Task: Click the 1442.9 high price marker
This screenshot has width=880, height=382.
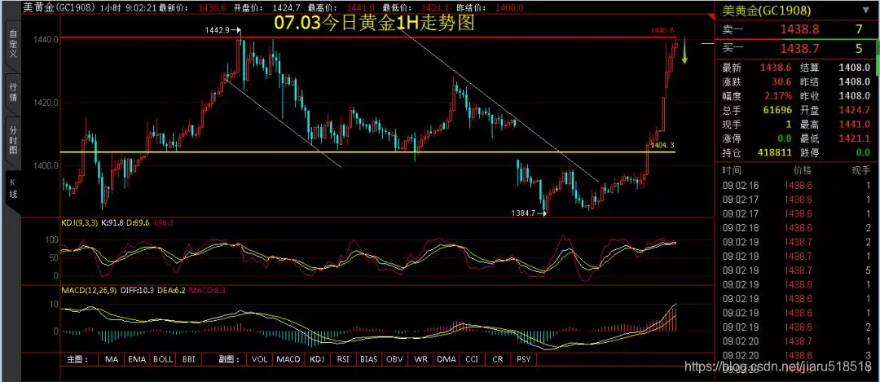Action: pos(221,30)
